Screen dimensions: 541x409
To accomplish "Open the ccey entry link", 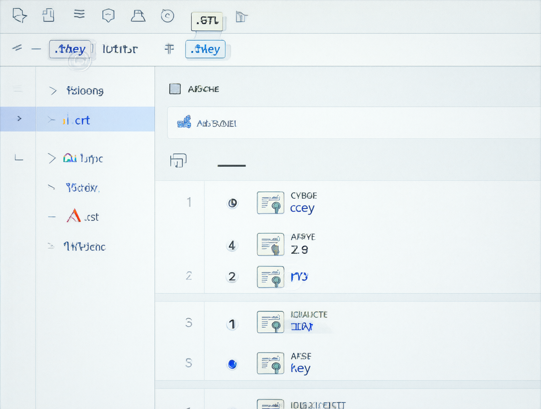I will pyautogui.click(x=302, y=209).
